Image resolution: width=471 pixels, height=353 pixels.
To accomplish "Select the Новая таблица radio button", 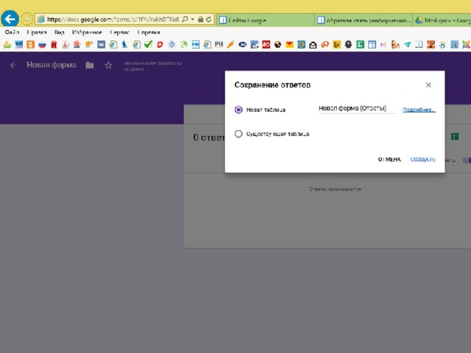I will (238, 110).
